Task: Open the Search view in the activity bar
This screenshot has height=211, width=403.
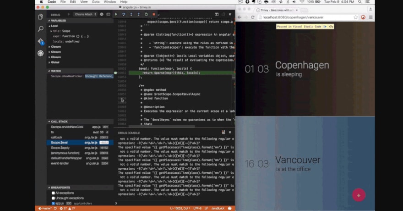Action: click(x=41, y=28)
